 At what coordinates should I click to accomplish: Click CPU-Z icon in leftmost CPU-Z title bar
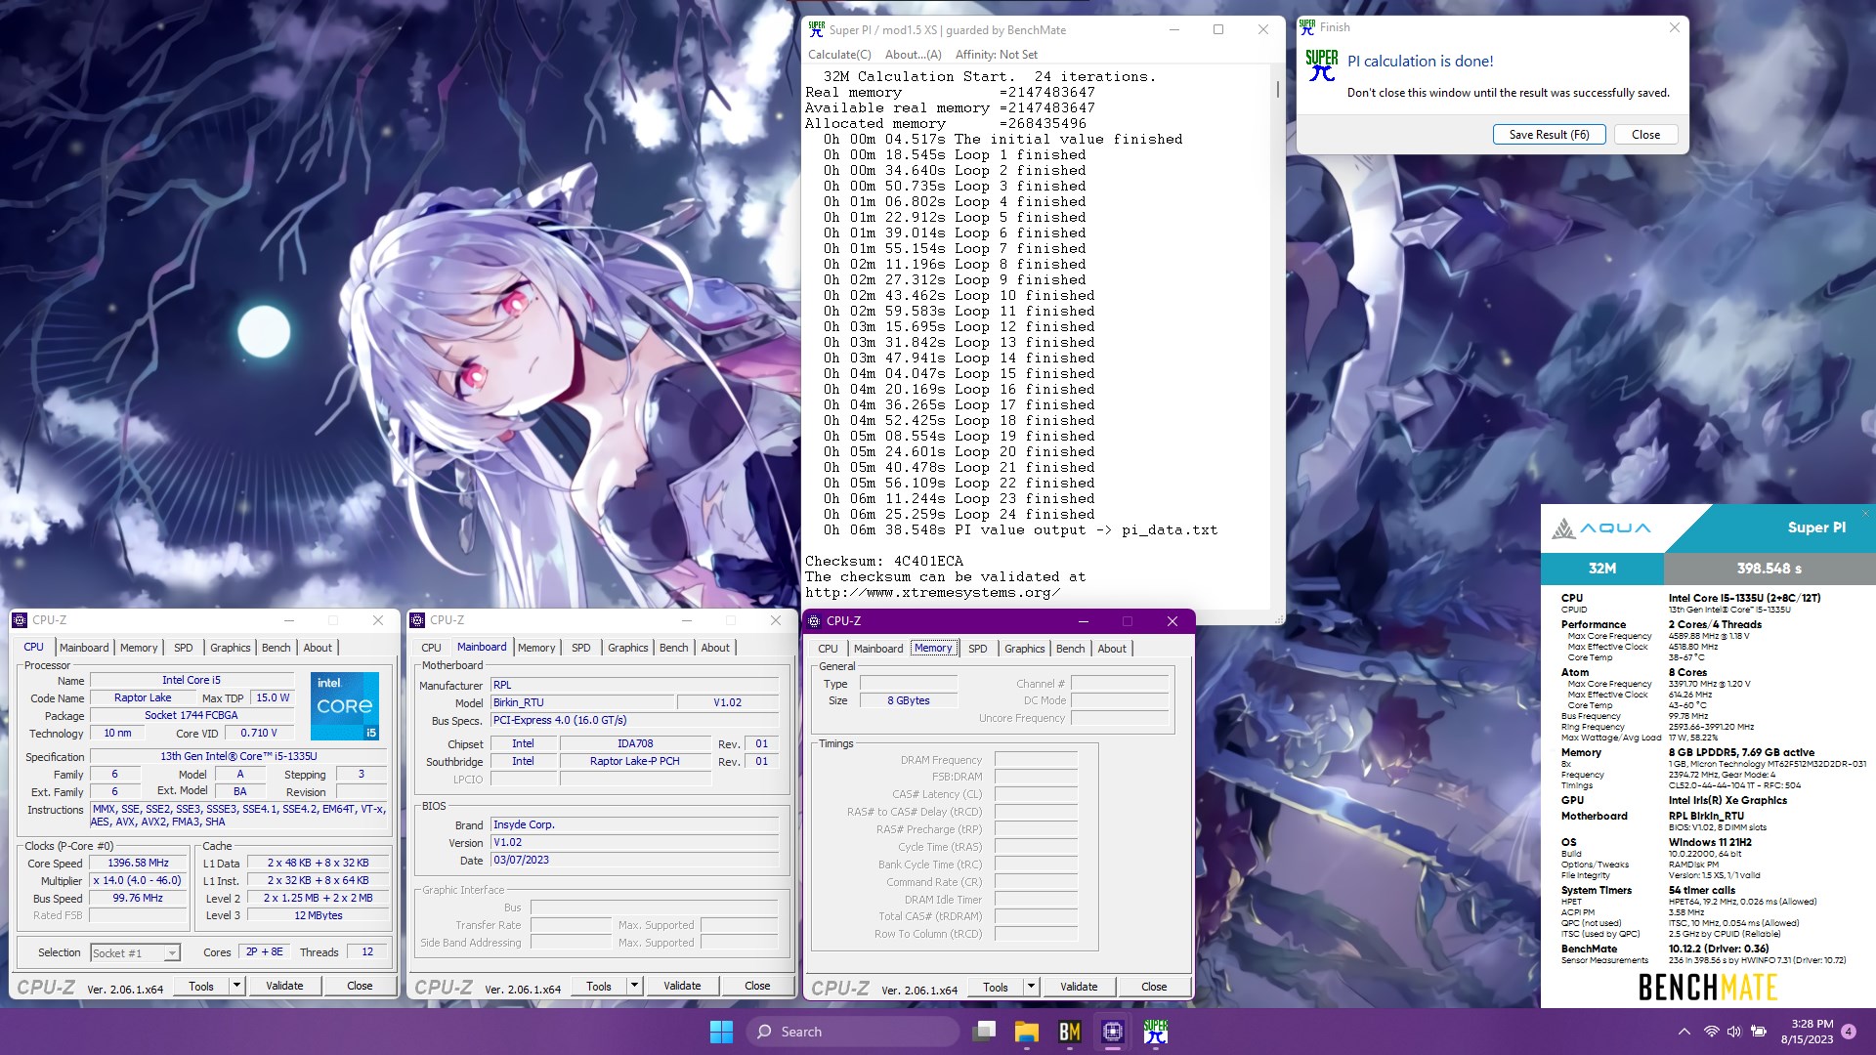tap(20, 620)
